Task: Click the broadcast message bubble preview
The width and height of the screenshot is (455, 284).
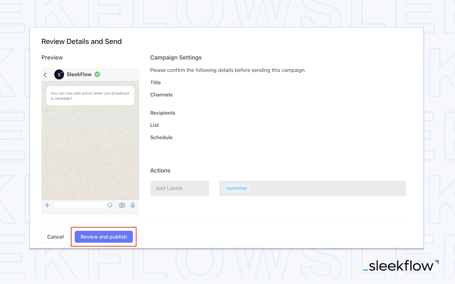Action: (x=90, y=96)
